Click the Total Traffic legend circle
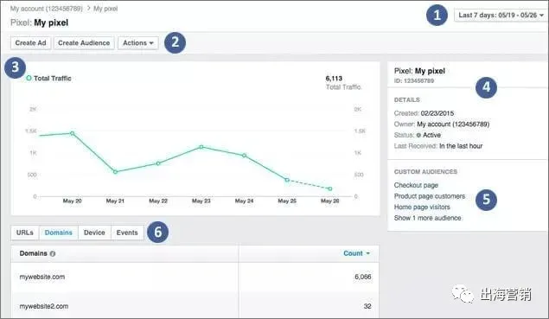This screenshot has width=549, height=319. click(x=29, y=78)
